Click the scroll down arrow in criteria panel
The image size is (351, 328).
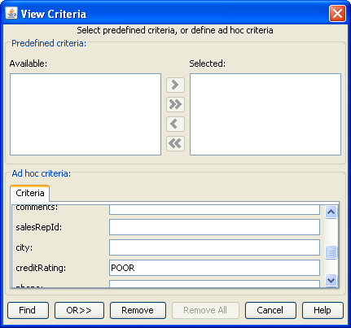pos(331,280)
